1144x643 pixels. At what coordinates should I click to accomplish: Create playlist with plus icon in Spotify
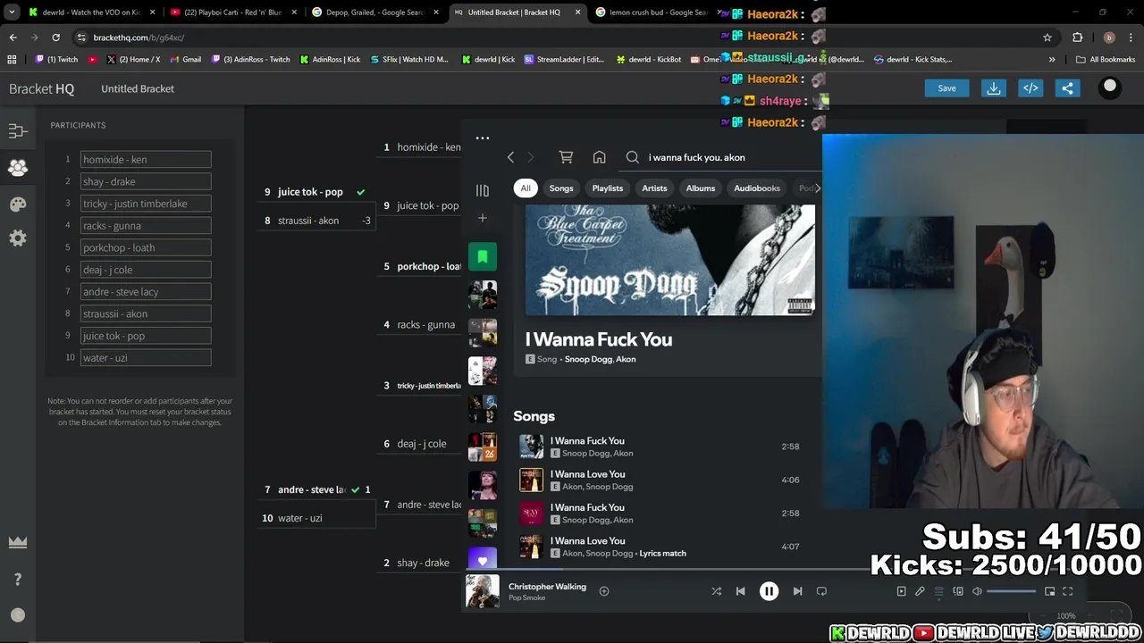483,218
